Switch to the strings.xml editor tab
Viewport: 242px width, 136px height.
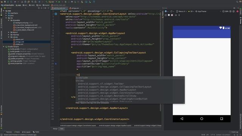click(x=75, y=8)
